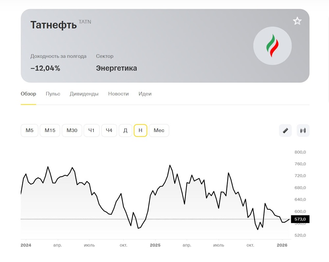The image size is (329, 262).
Task: Select the М30 timeframe
Action: 72,130
